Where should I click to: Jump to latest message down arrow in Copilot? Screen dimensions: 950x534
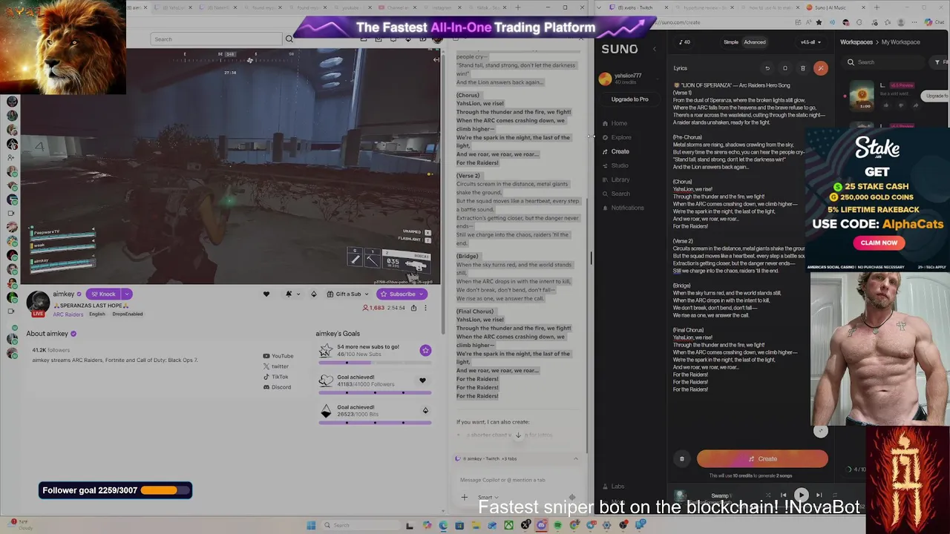tap(518, 435)
